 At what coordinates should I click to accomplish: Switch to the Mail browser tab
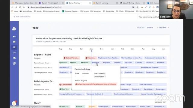[x=153, y=3]
